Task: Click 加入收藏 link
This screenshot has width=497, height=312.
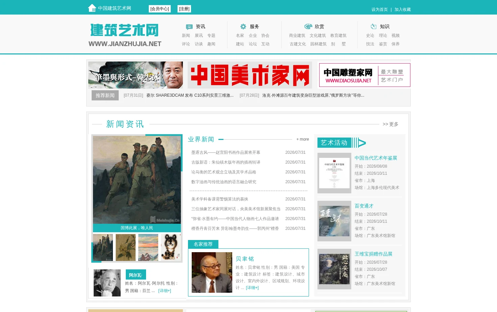Action: pos(403,9)
